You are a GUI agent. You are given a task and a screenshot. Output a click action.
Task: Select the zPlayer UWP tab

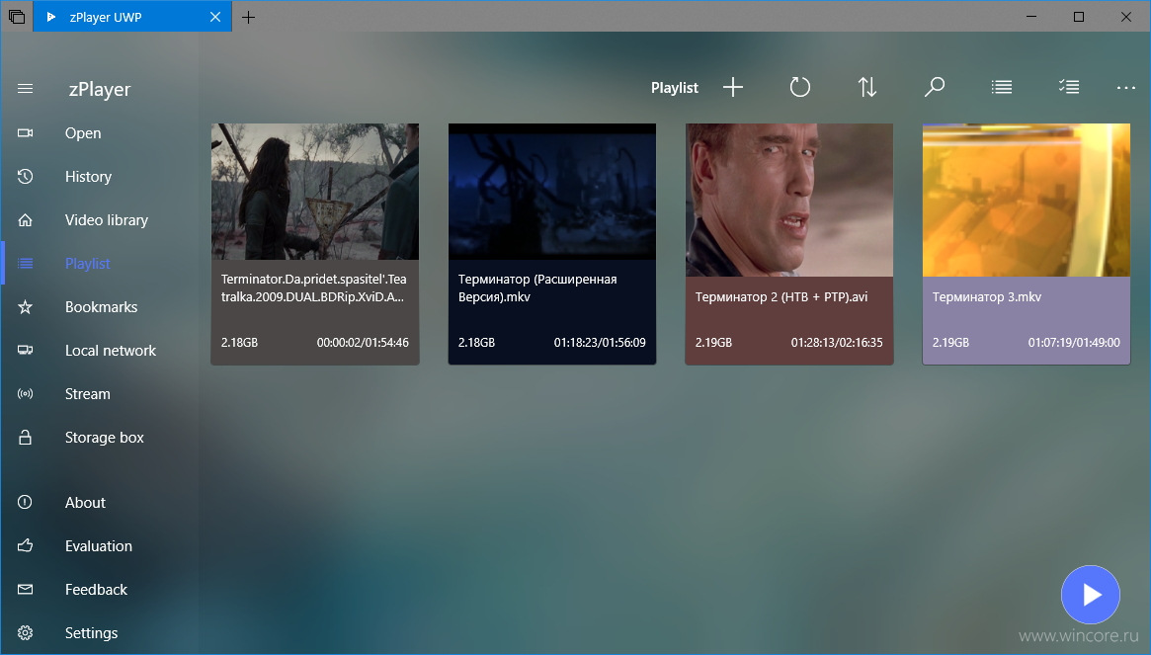[x=132, y=17]
